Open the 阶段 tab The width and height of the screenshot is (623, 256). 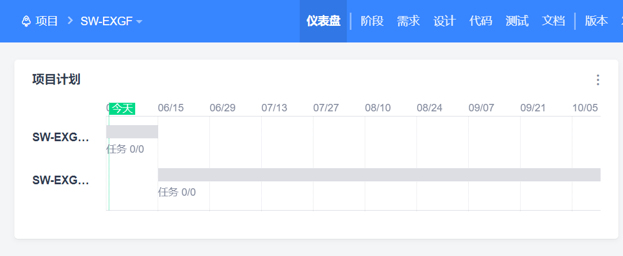(x=372, y=21)
